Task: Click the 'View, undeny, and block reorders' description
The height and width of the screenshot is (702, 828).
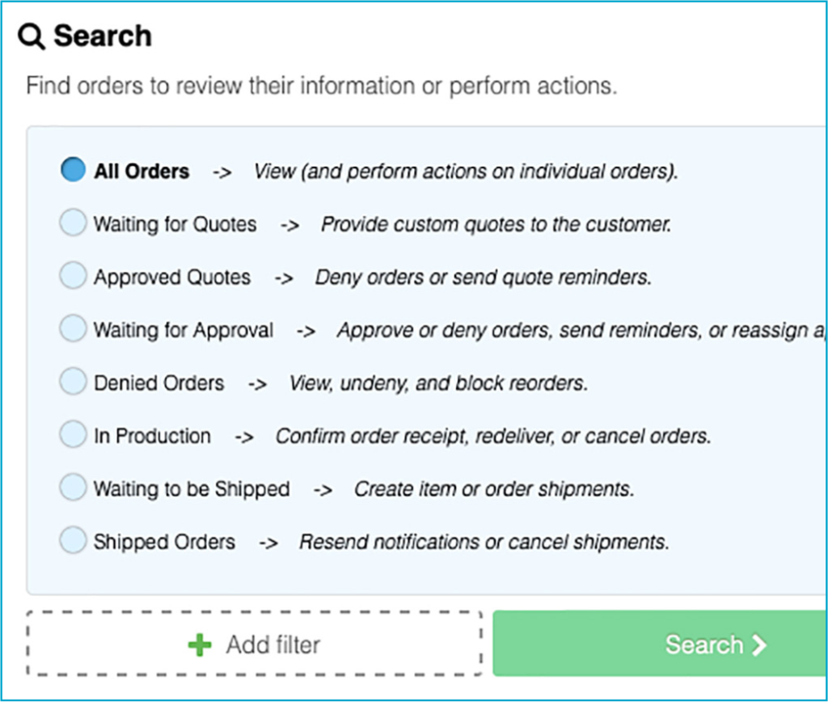Action: click(437, 383)
